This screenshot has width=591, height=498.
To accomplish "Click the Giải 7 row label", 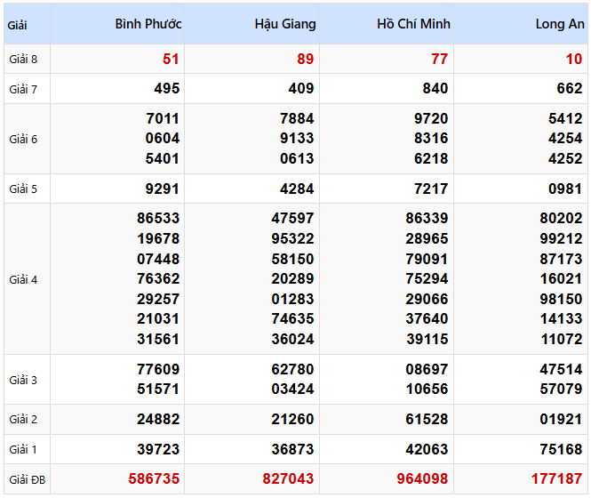I will (x=23, y=89).
